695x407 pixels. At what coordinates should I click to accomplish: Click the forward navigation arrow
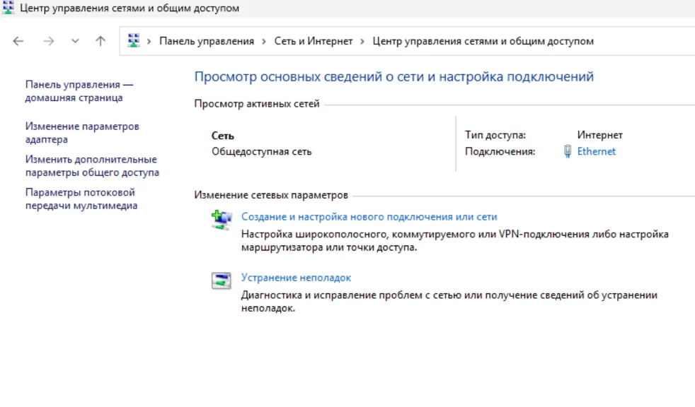48,41
